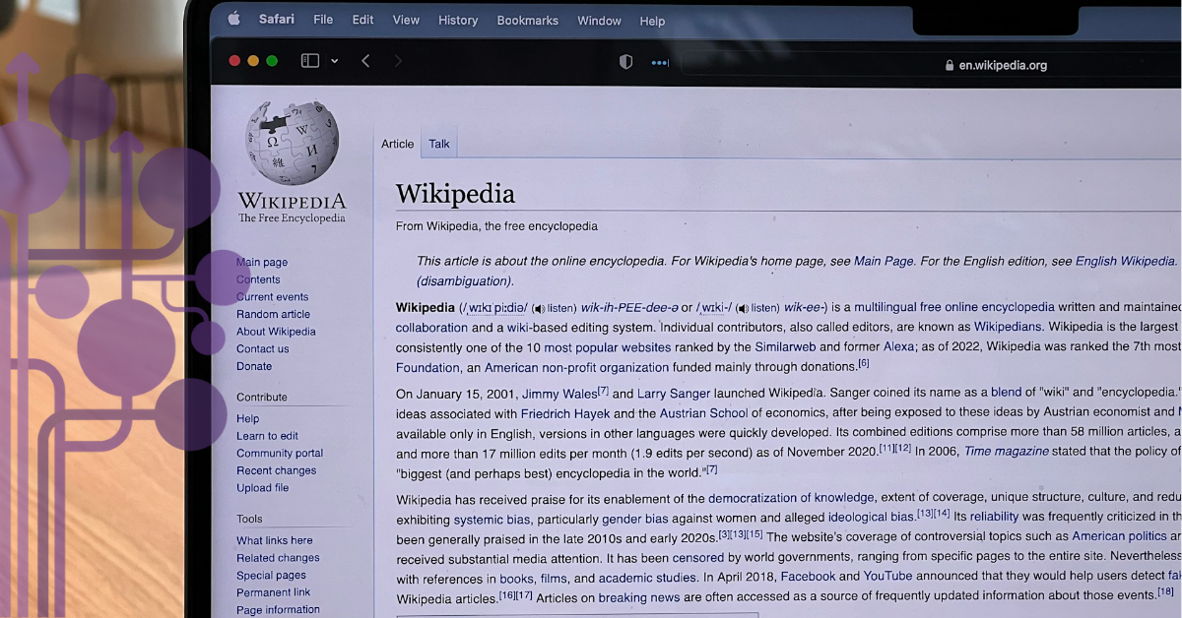Follow the English Wikipedia hatnote link
Screen dimensions: 1182x618
(1125, 261)
